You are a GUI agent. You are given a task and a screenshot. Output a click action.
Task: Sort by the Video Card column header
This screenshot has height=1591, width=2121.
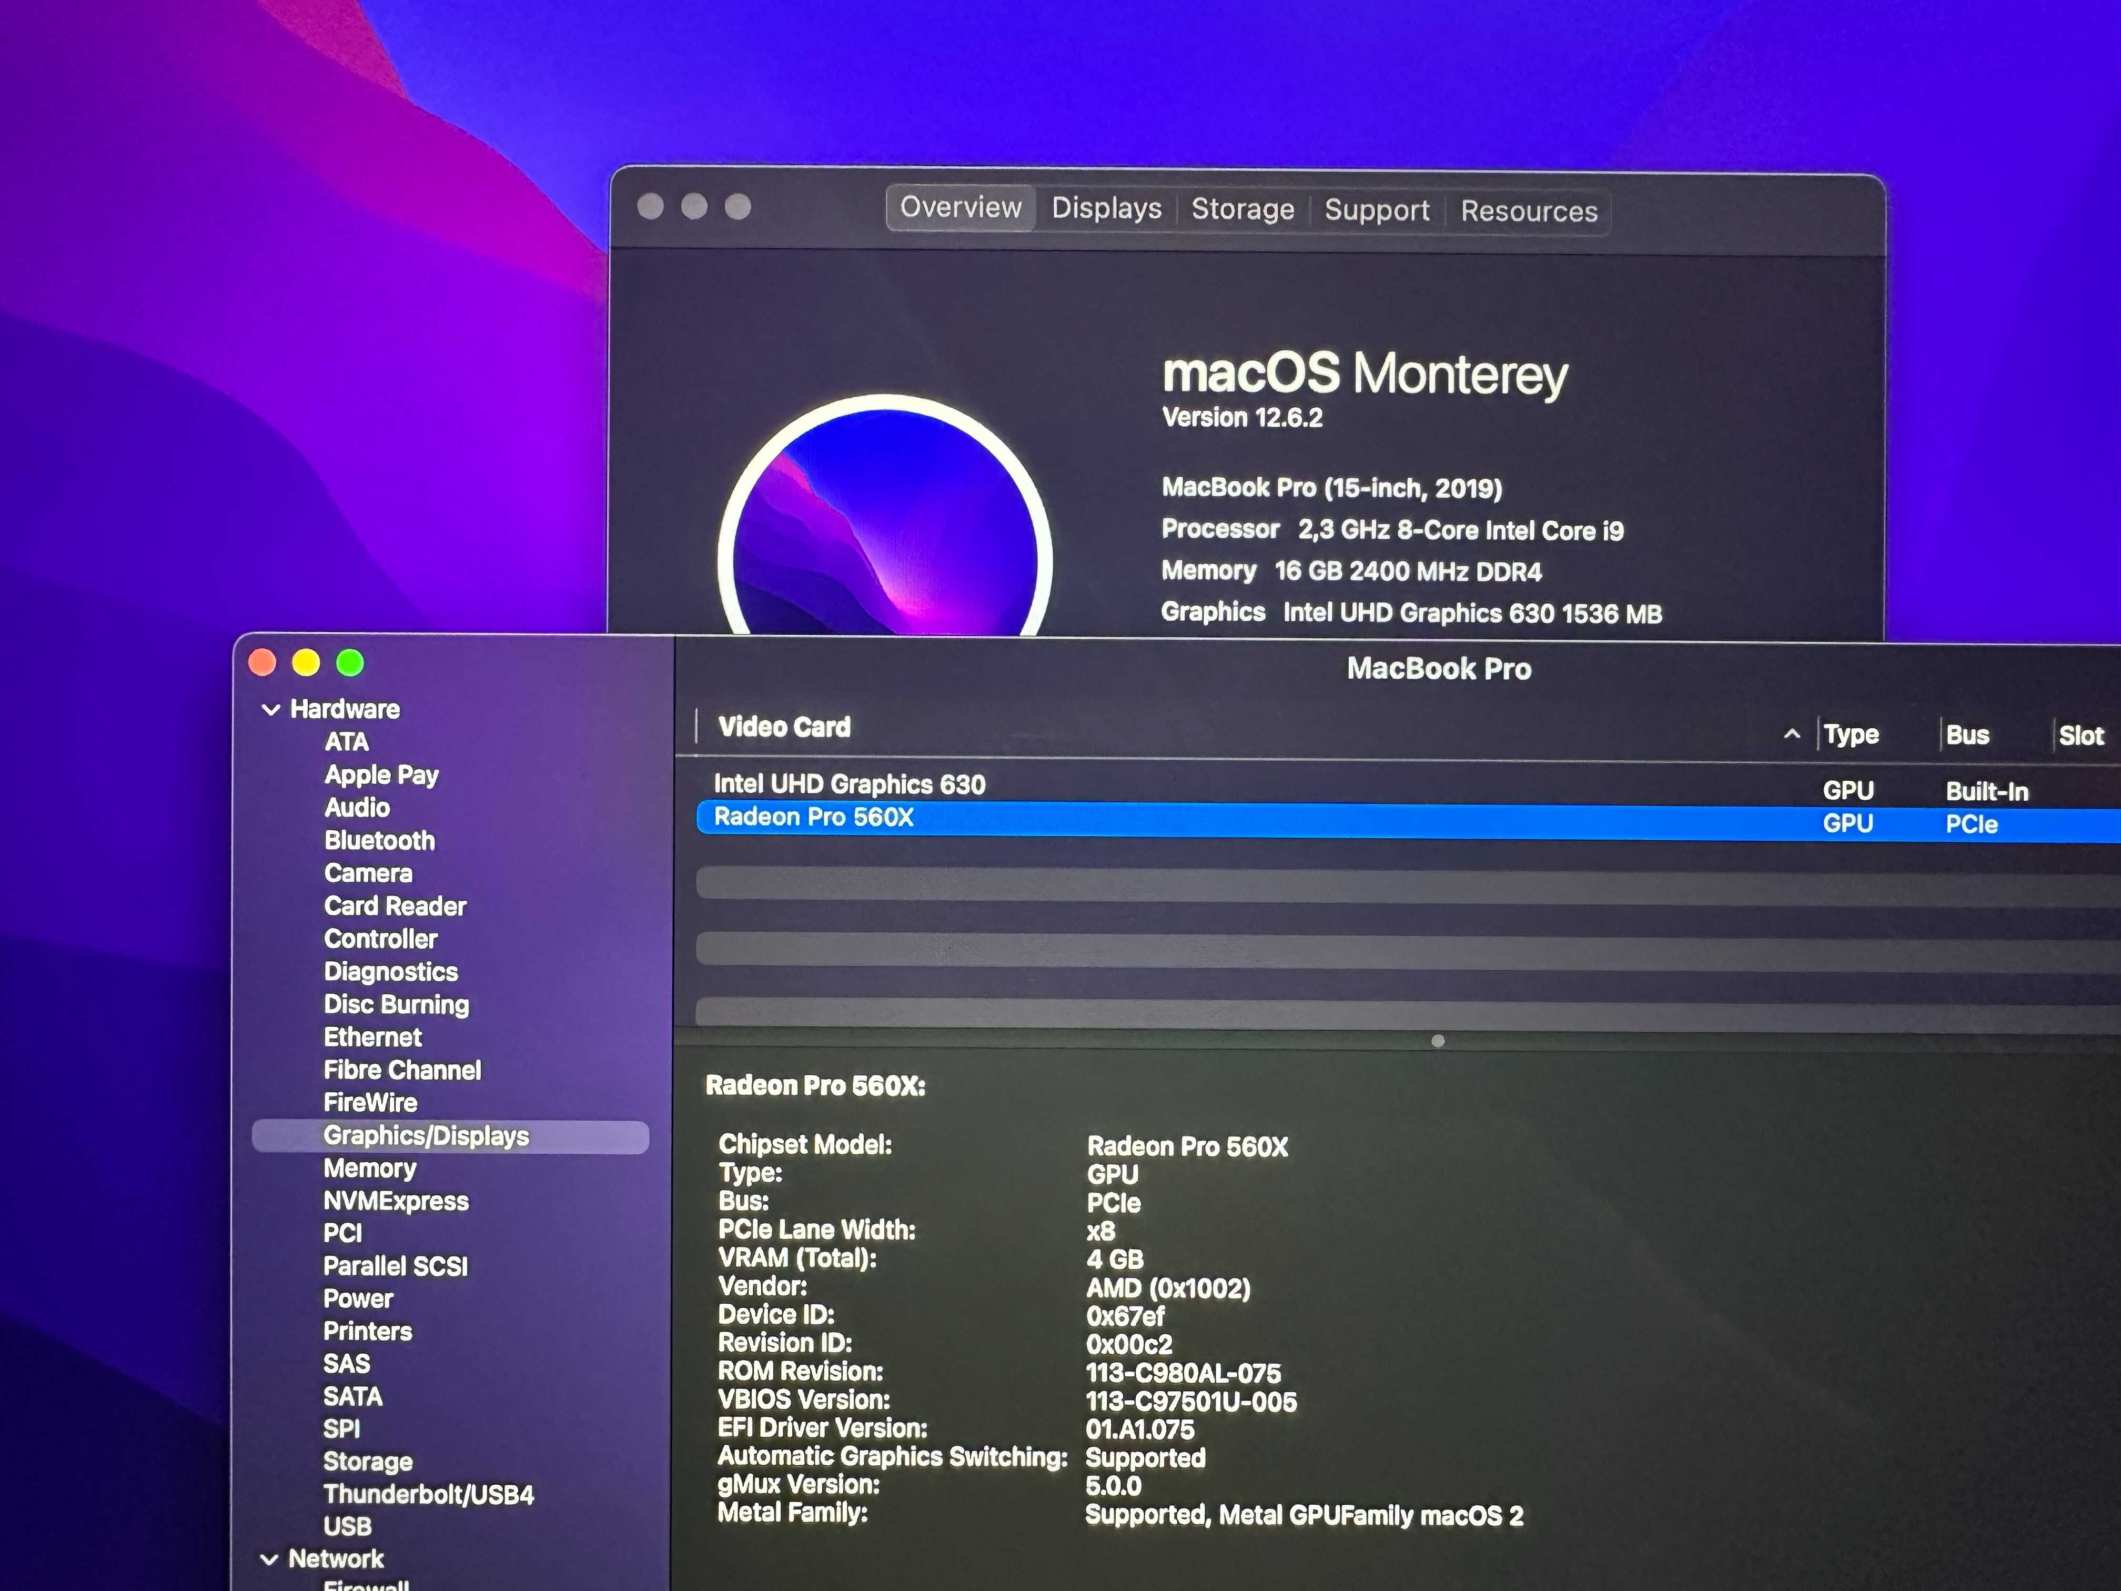784,727
